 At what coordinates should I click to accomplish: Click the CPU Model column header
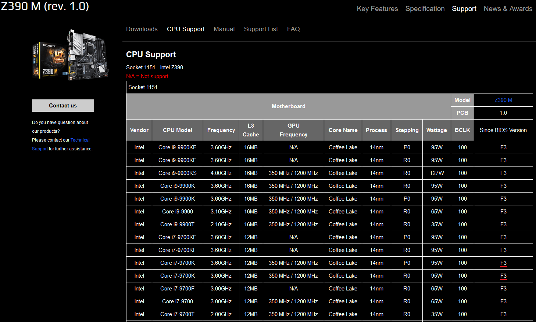pos(178,130)
